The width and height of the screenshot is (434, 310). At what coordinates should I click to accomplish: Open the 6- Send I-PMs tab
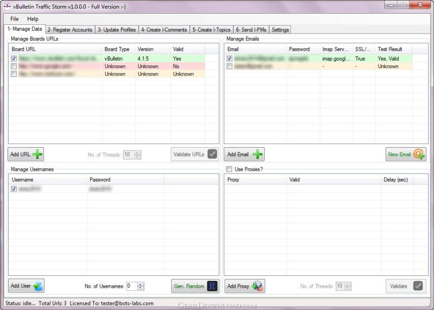coord(251,30)
